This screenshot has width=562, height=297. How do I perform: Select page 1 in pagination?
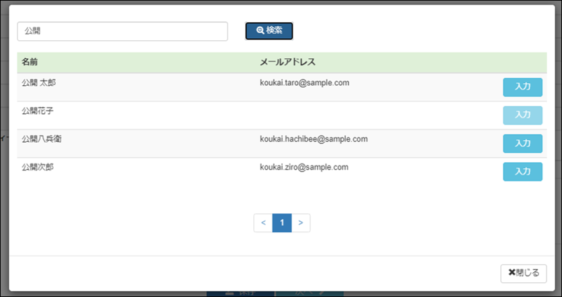pos(282,223)
